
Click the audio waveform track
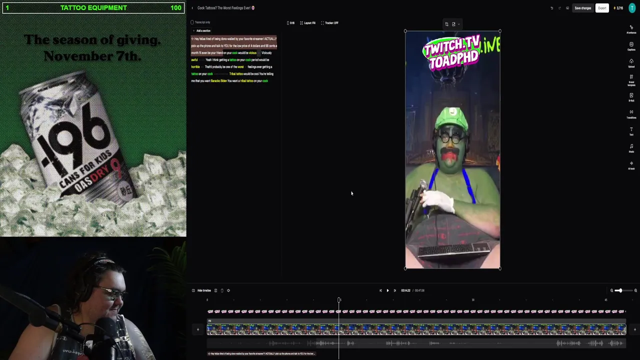coord(416,343)
